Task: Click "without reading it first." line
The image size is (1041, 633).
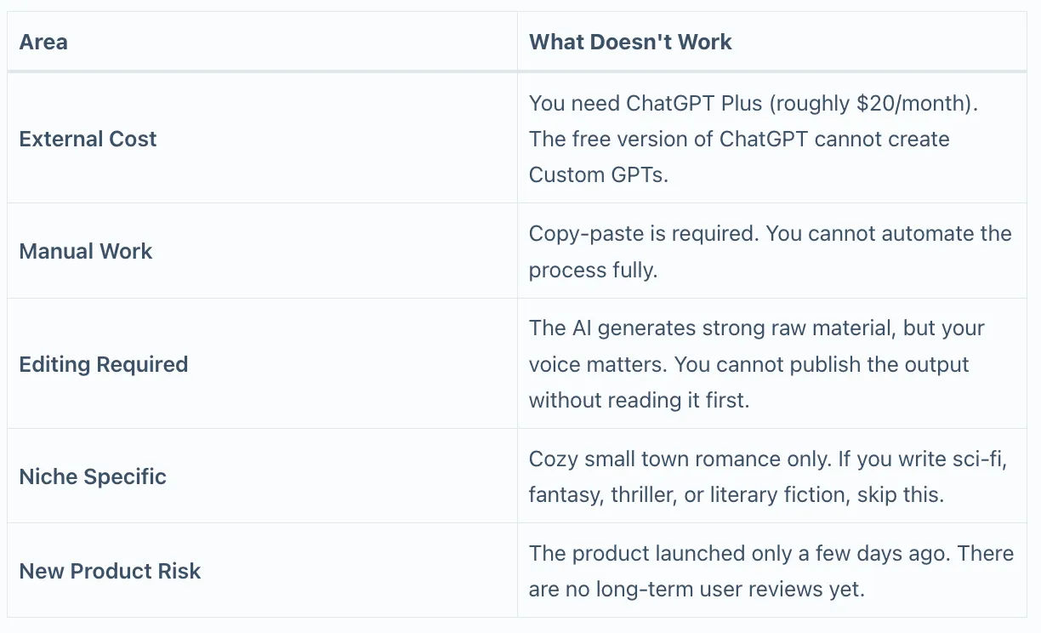Action: 639,400
